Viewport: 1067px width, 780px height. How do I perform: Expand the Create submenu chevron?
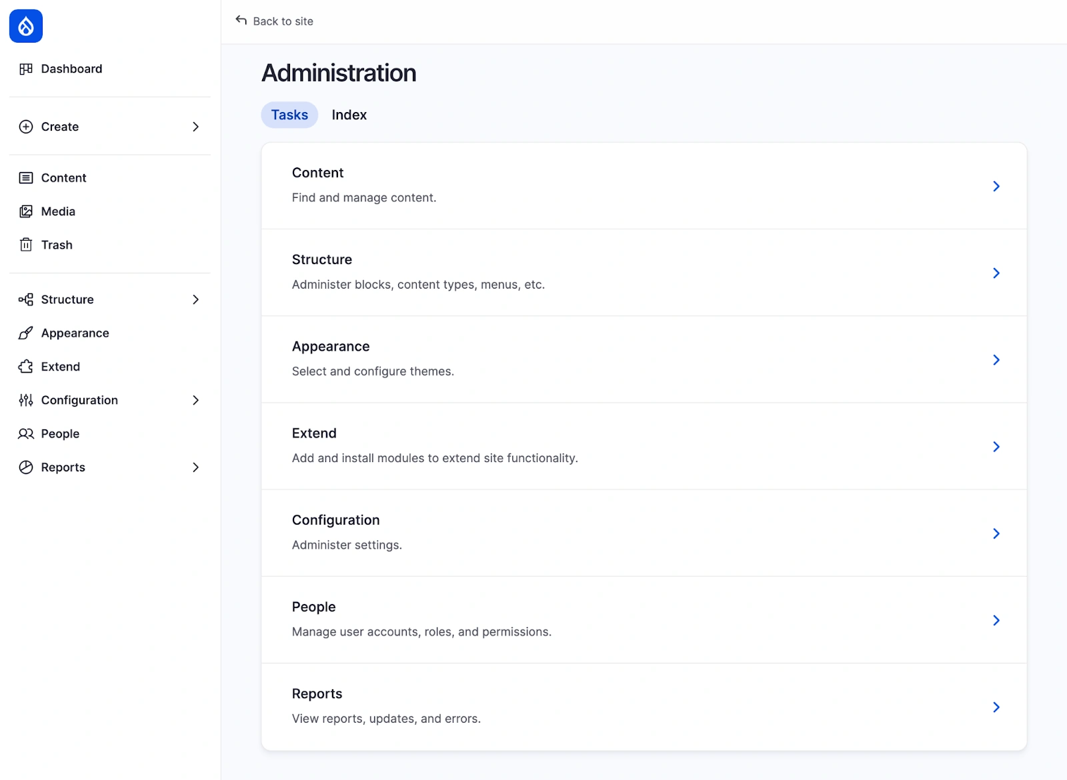pos(195,127)
